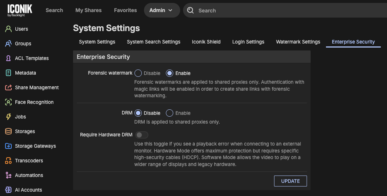Click the AI Accounts brain icon
This screenshot has width=387, height=196.
tap(8, 190)
